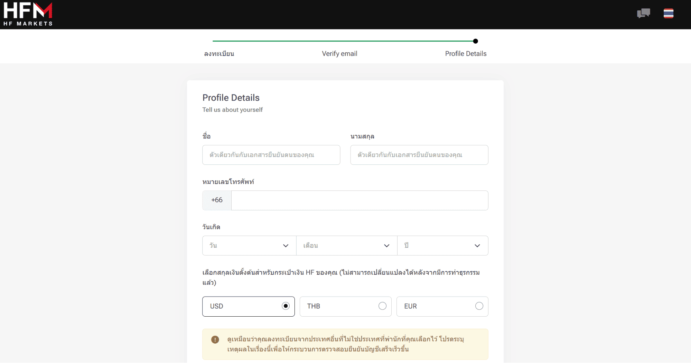The image size is (691, 363).
Task: Click the progress bar end marker dot
Action: (x=475, y=41)
